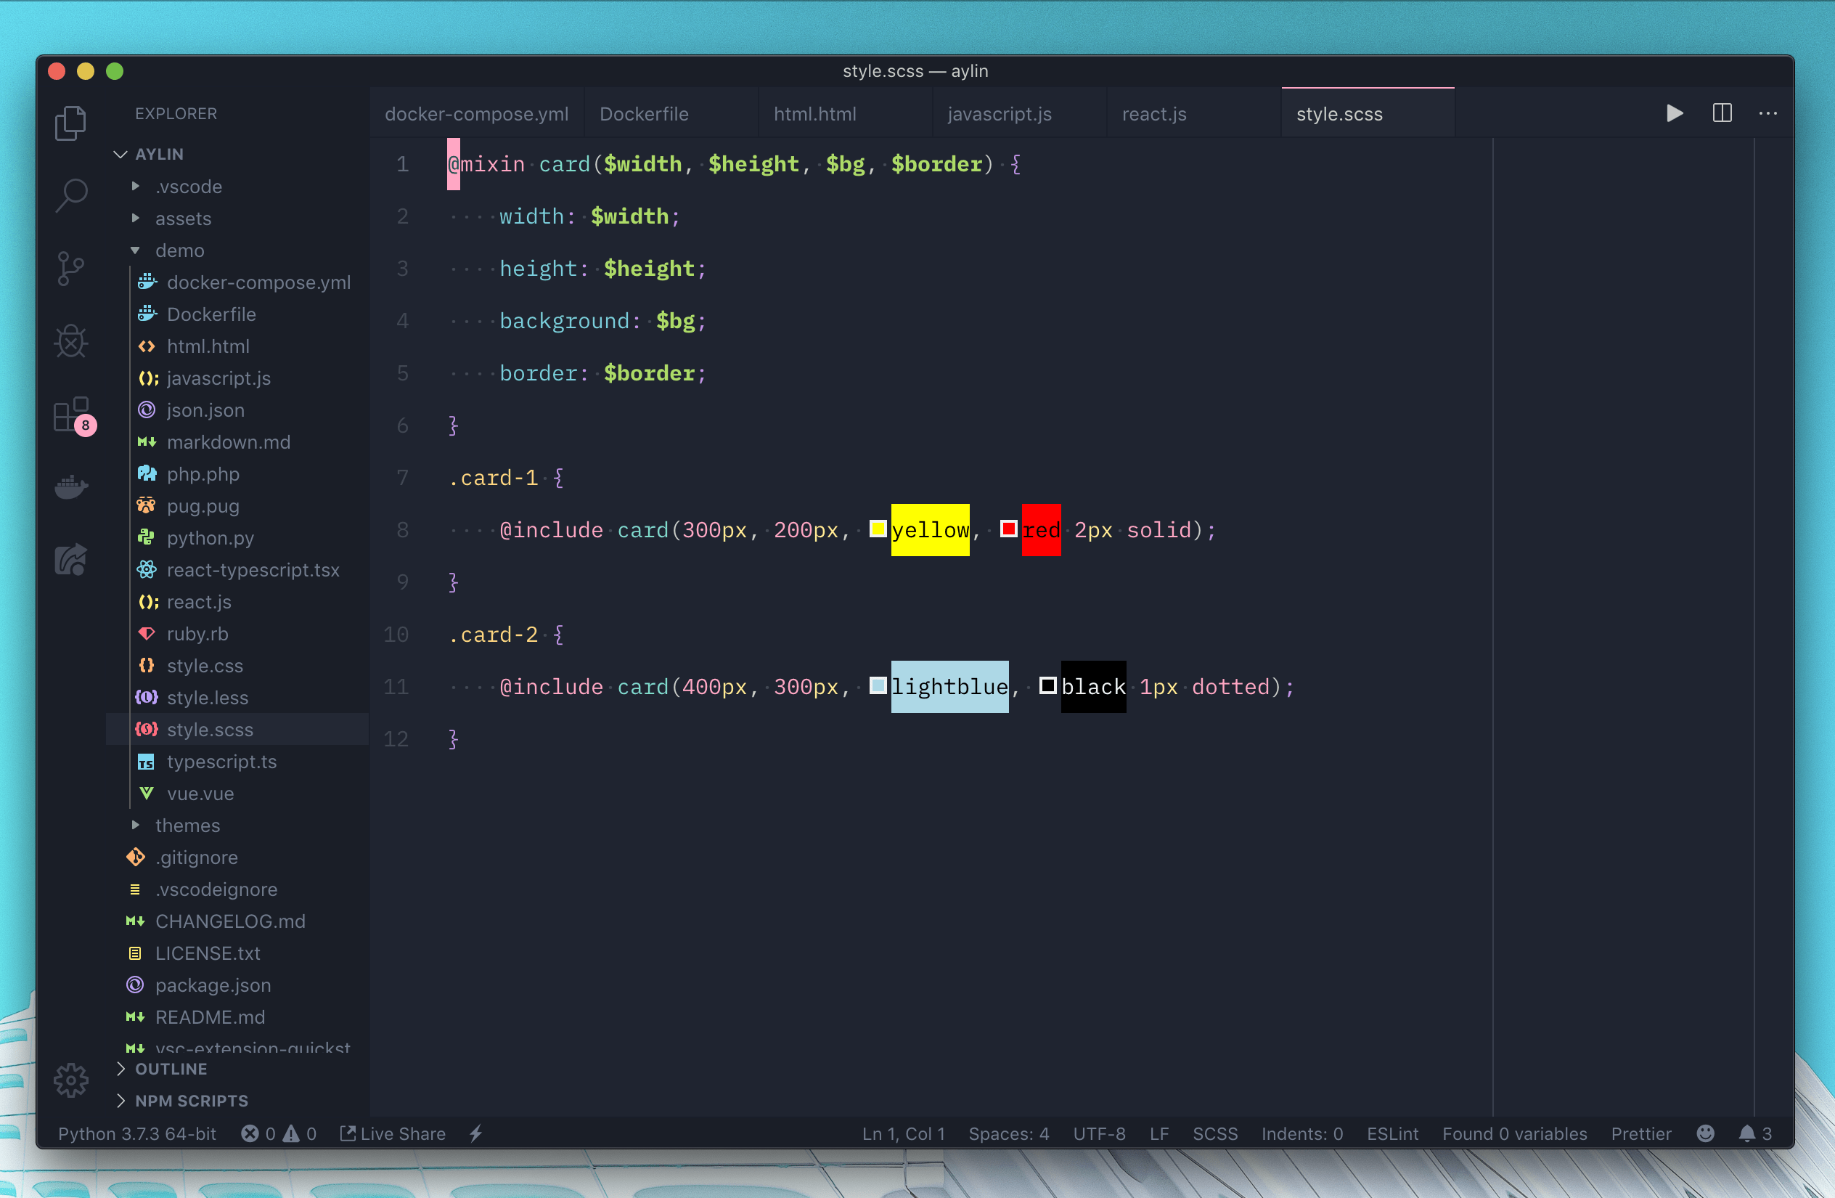Open markdown.md in the explorer

(228, 442)
